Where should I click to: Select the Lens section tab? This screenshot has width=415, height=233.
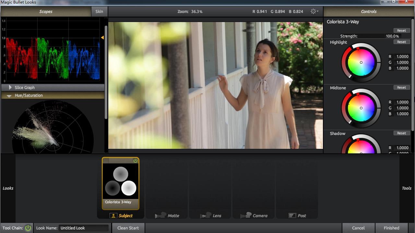click(210, 216)
